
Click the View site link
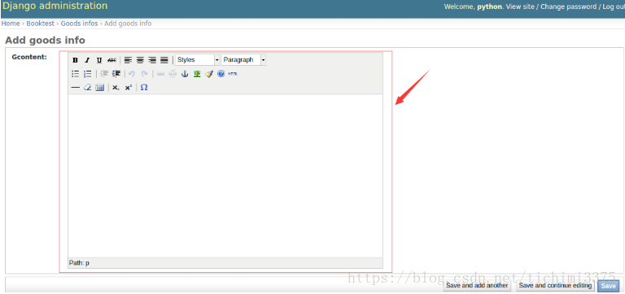pyautogui.click(x=520, y=6)
